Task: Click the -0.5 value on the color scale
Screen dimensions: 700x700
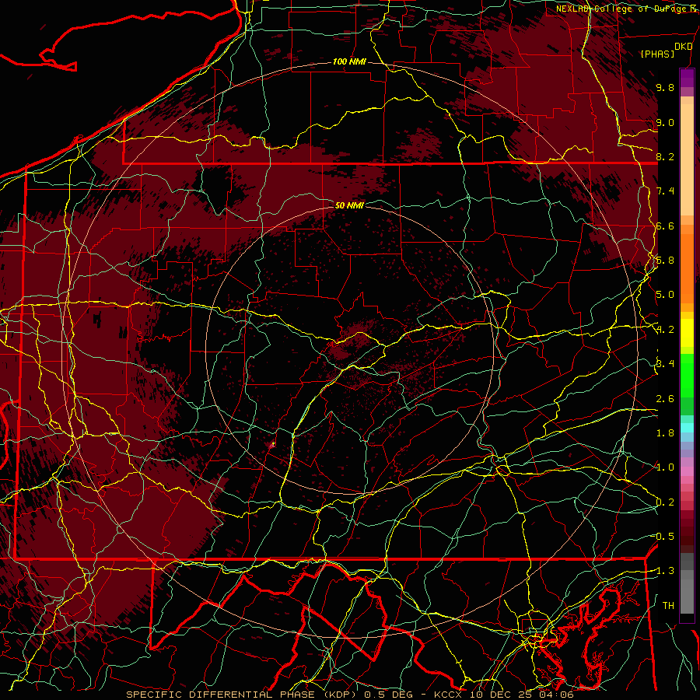Action: tap(663, 537)
